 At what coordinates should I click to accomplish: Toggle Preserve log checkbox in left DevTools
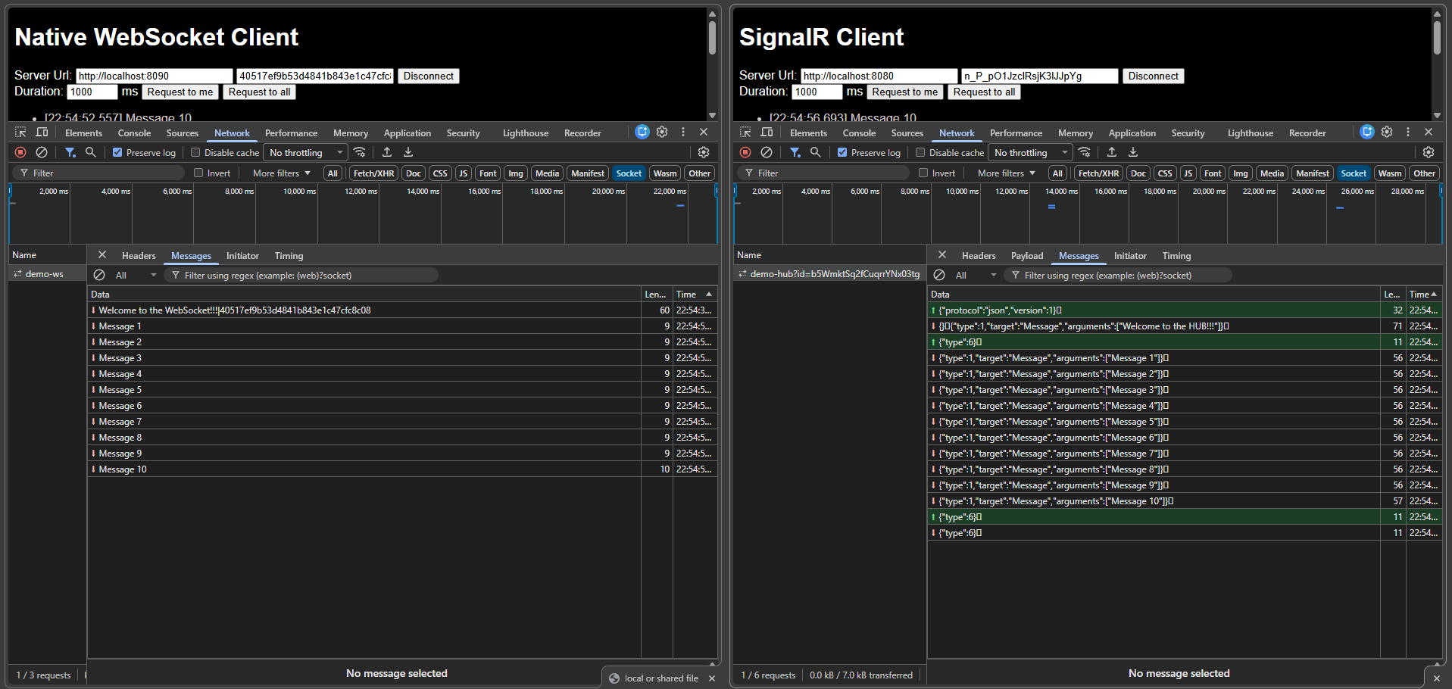pyautogui.click(x=117, y=152)
